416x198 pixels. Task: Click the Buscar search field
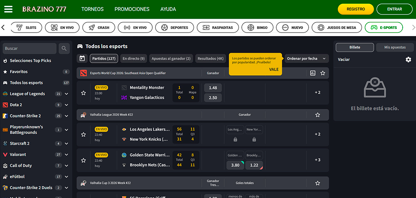[30, 49]
